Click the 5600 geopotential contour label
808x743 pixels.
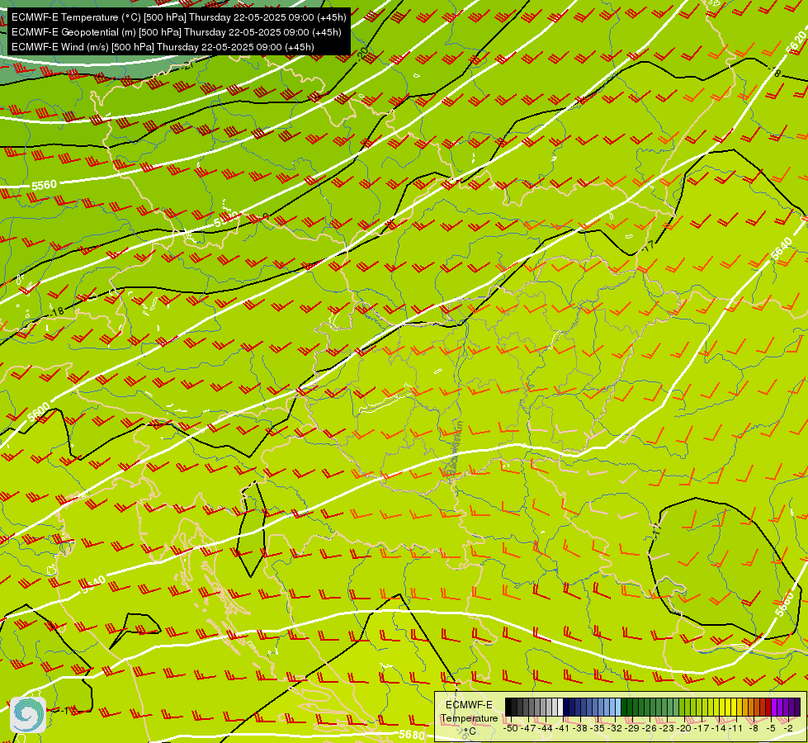pyautogui.click(x=39, y=412)
